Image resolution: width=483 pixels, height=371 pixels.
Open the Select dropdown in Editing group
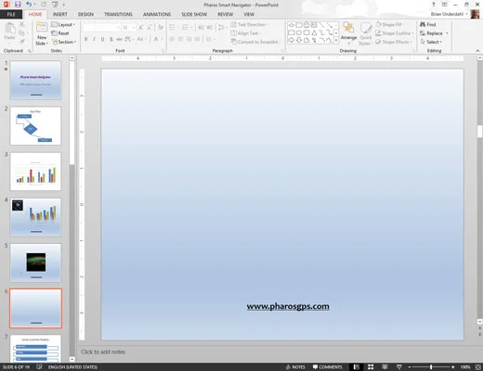431,42
